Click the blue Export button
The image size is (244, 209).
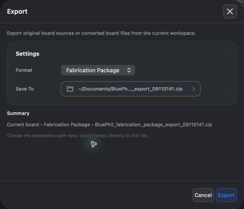(226, 195)
